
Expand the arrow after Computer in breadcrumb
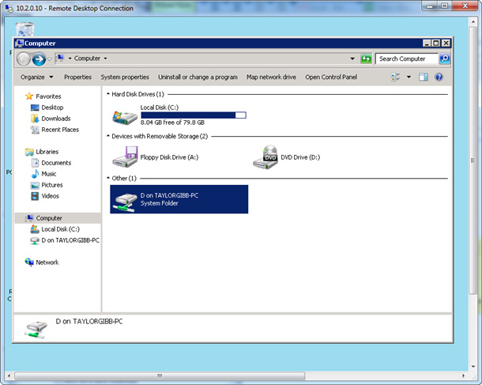105,59
